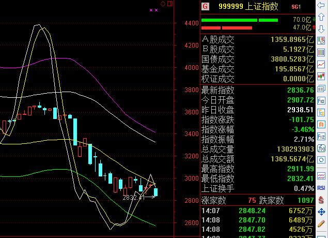Screen dimensions: 328x238
Task: Select the 14:07 tick row with 2848.24
Action: pyautogui.click(x=258, y=211)
